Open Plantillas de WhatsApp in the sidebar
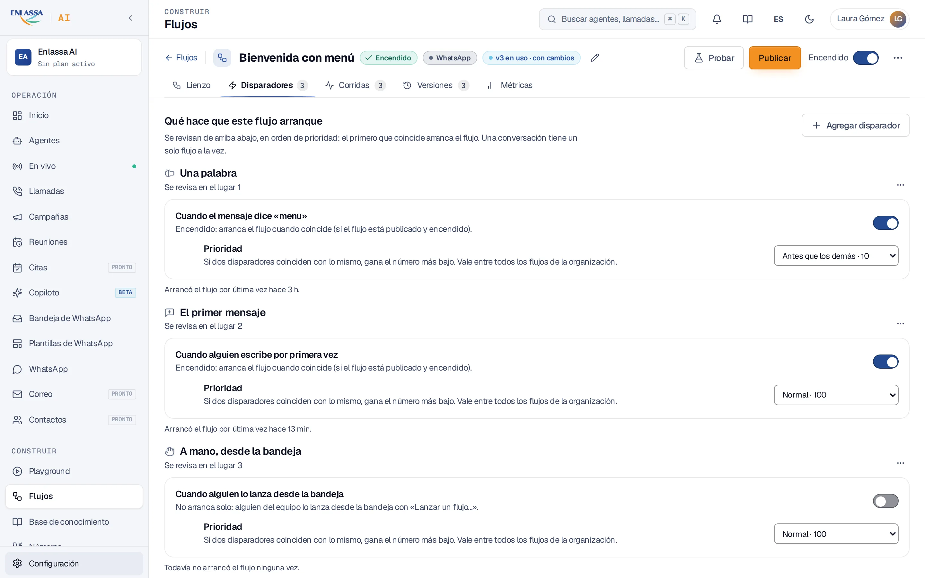 (x=74, y=343)
